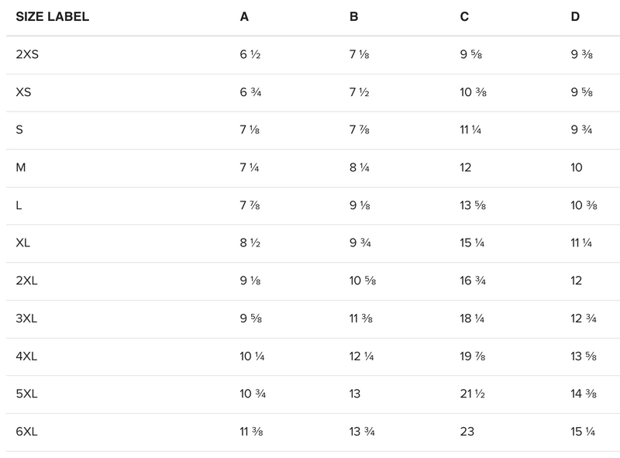Viewport: 620px width, 458px height.
Task: Click the 6XL size label
Action: [27, 432]
